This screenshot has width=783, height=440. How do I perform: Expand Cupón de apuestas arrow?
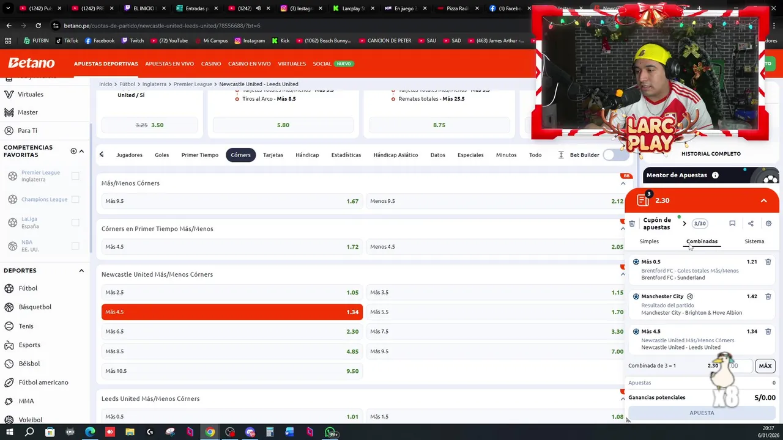point(684,224)
